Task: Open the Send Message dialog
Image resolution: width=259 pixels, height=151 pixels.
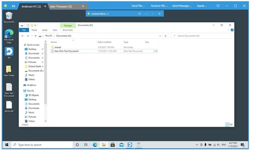Action: point(182,6)
